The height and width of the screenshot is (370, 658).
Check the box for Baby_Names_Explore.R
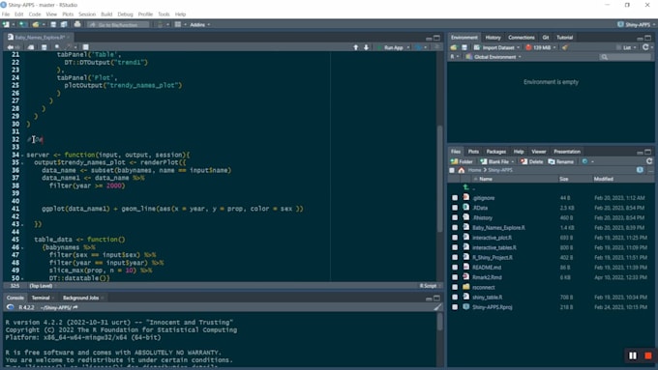pyautogui.click(x=455, y=228)
